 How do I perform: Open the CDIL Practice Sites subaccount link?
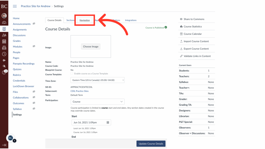tap(79, 91)
